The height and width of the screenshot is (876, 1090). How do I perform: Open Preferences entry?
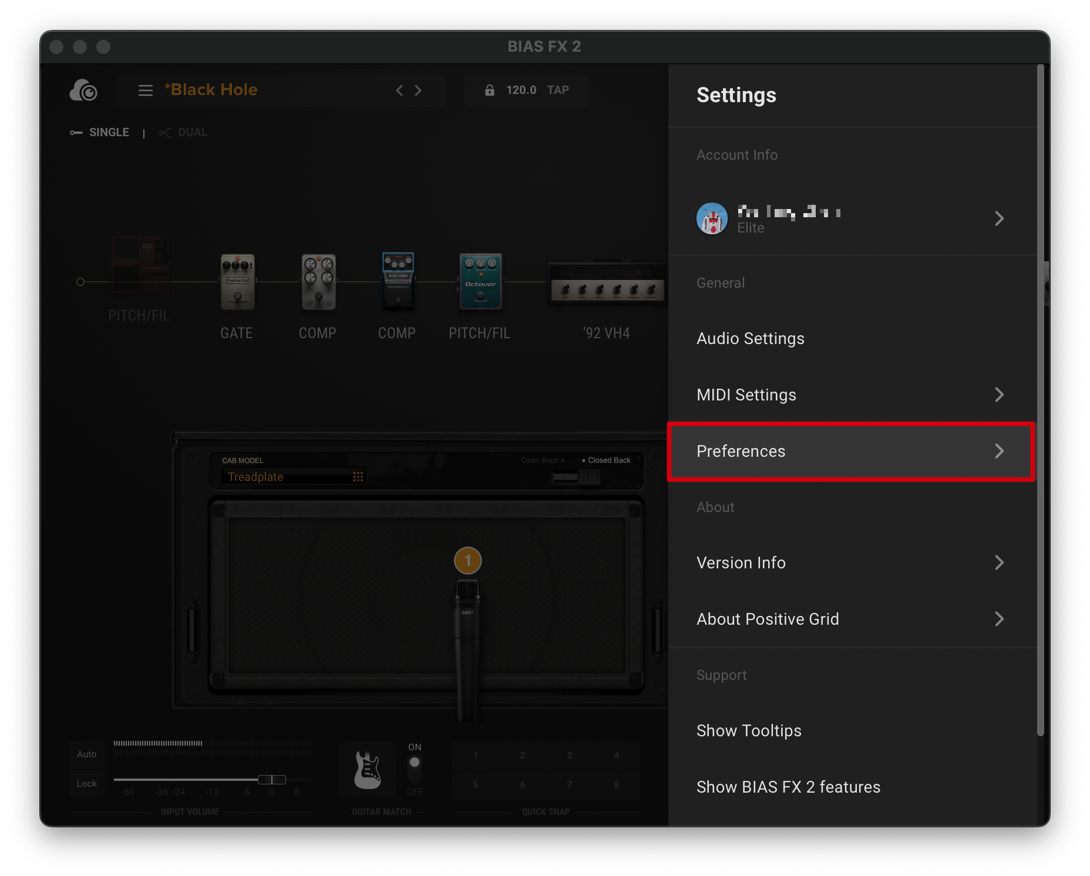tap(852, 451)
